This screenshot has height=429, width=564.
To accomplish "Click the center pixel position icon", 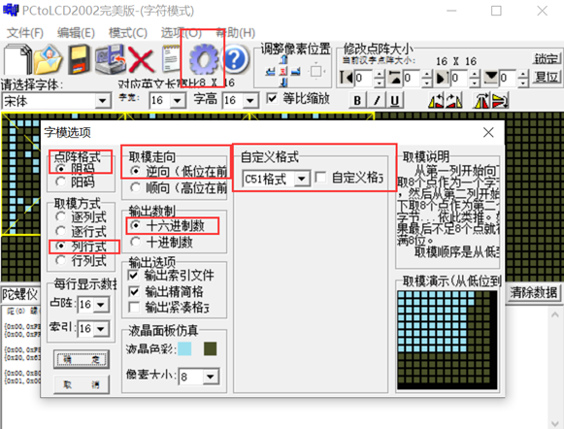I will [x=283, y=72].
